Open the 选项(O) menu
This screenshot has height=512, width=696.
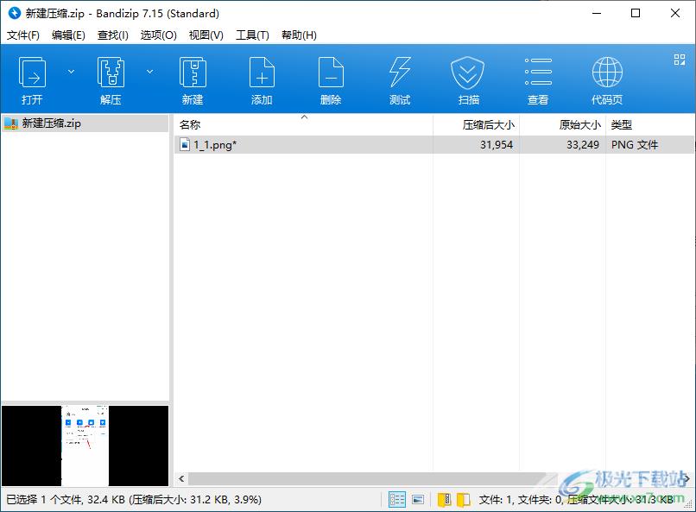[x=159, y=35]
